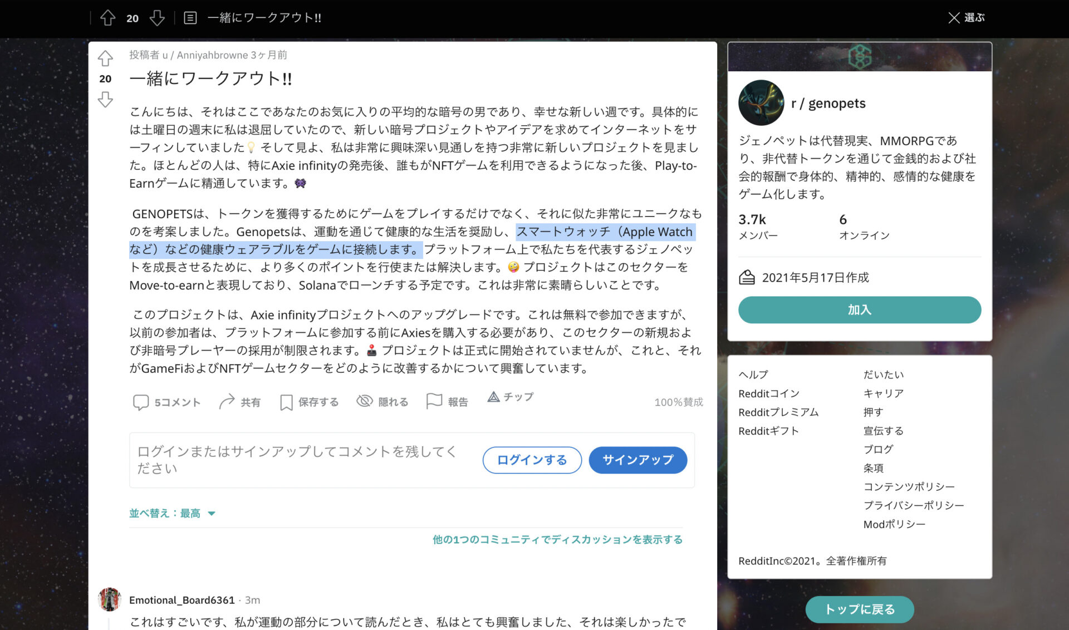The height and width of the screenshot is (630, 1069).
Task: Open the Redditプレミアム footer link
Action: (x=778, y=412)
